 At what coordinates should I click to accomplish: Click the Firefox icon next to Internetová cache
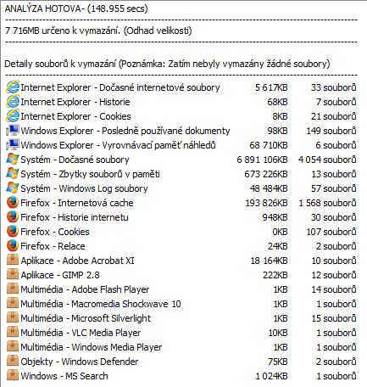pos(13,203)
